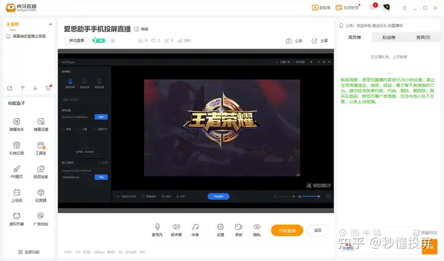Switch to the 粉丝榜 tab
This screenshot has height=261, width=444.
[388, 38]
